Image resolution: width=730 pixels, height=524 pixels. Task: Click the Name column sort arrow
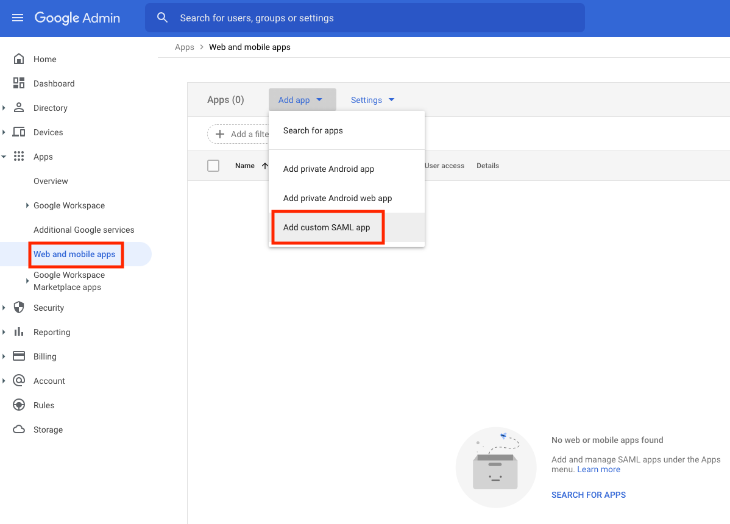pos(265,166)
